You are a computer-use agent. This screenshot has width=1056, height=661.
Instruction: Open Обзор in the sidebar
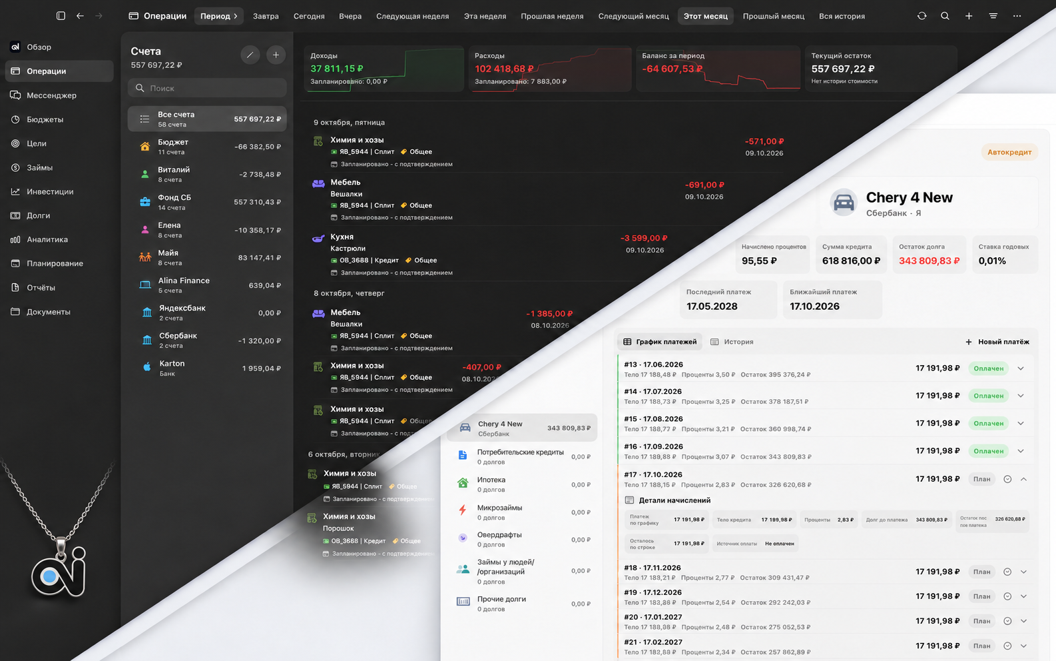point(59,47)
